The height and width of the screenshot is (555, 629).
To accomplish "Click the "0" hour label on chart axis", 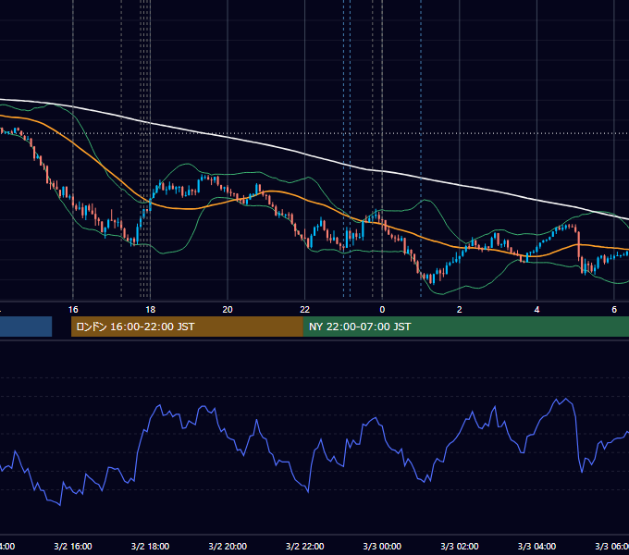I will pos(382,310).
